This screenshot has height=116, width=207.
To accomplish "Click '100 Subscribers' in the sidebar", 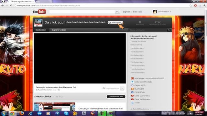I will pos(137,48).
